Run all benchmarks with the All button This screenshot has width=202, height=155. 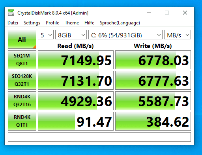[22, 39]
